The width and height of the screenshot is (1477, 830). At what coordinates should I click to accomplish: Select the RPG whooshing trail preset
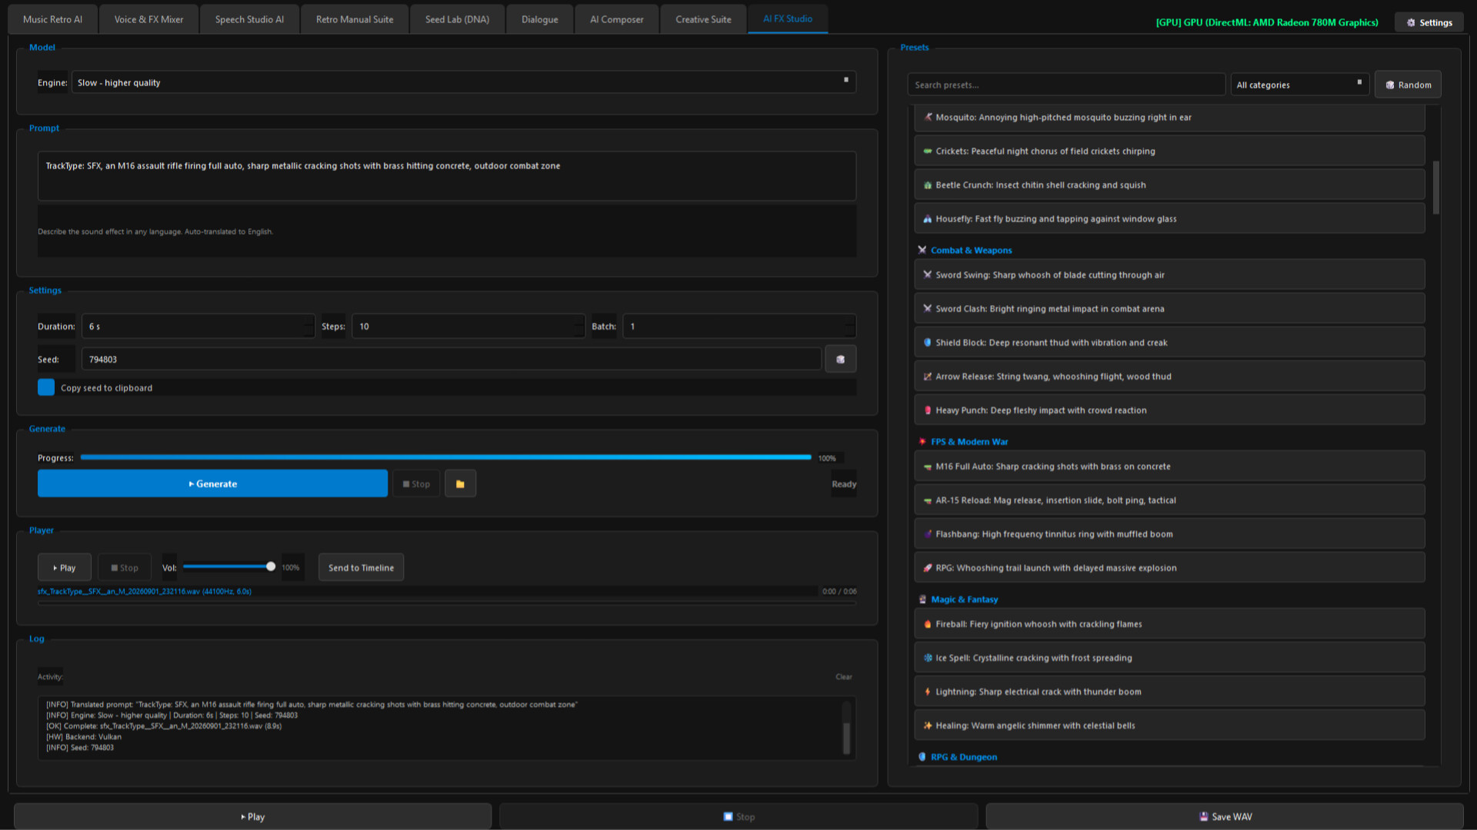coord(1169,568)
